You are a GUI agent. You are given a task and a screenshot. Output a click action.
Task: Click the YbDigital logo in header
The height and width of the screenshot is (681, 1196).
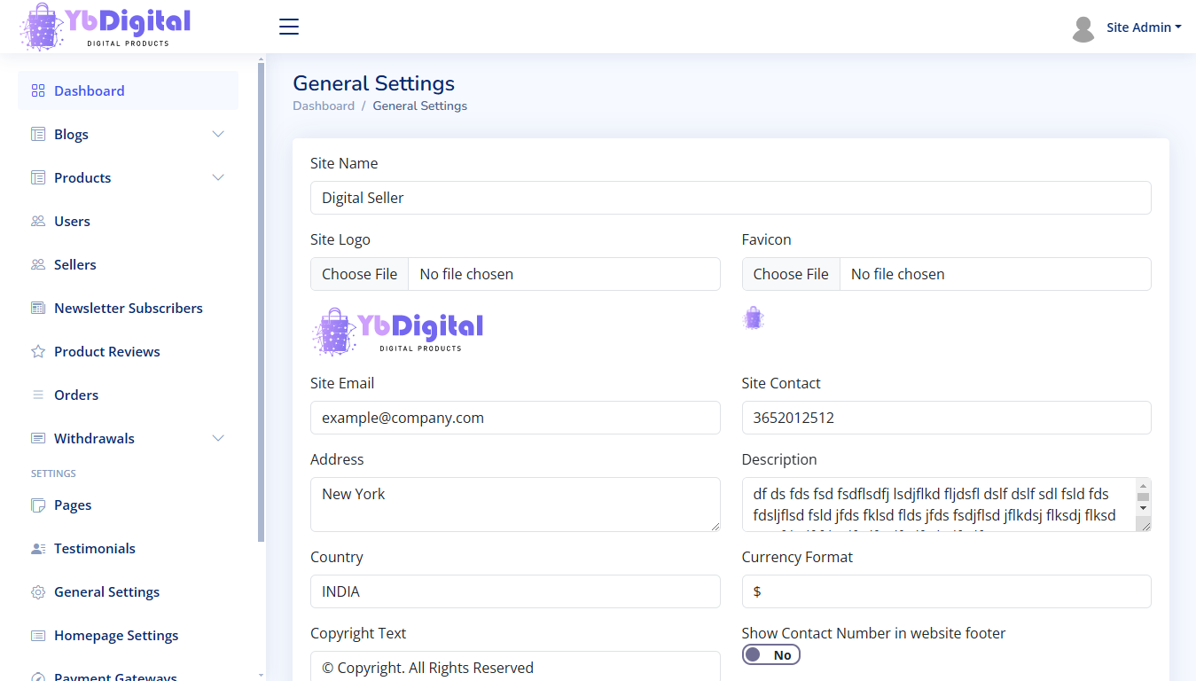106,27
